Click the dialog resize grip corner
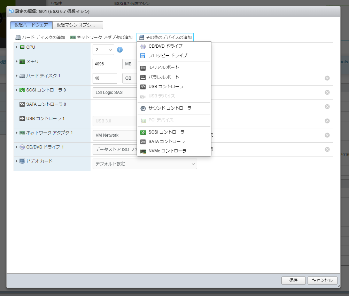This screenshot has height=296, width=349. coord(339,286)
